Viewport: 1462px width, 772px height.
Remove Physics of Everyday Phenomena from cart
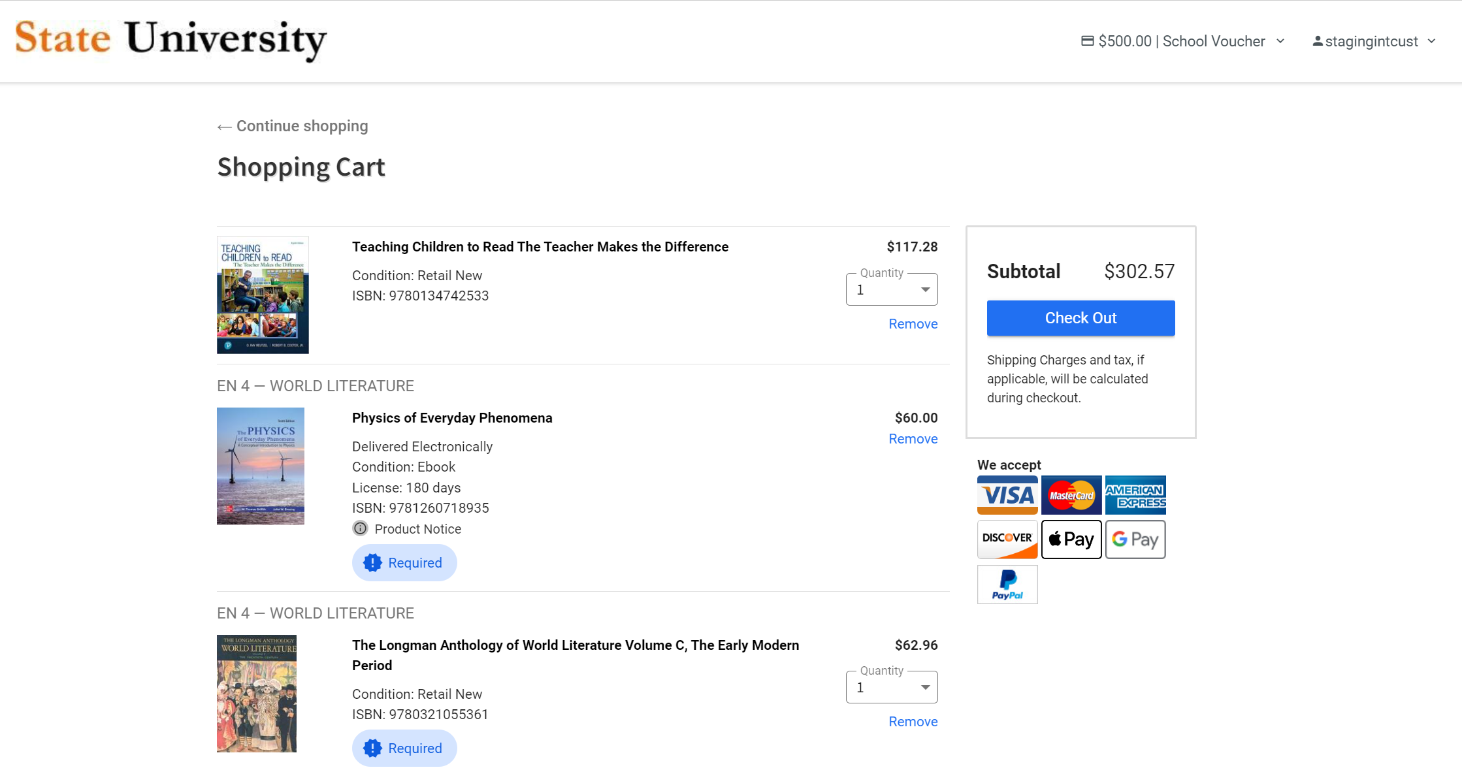pyautogui.click(x=913, y=439)
